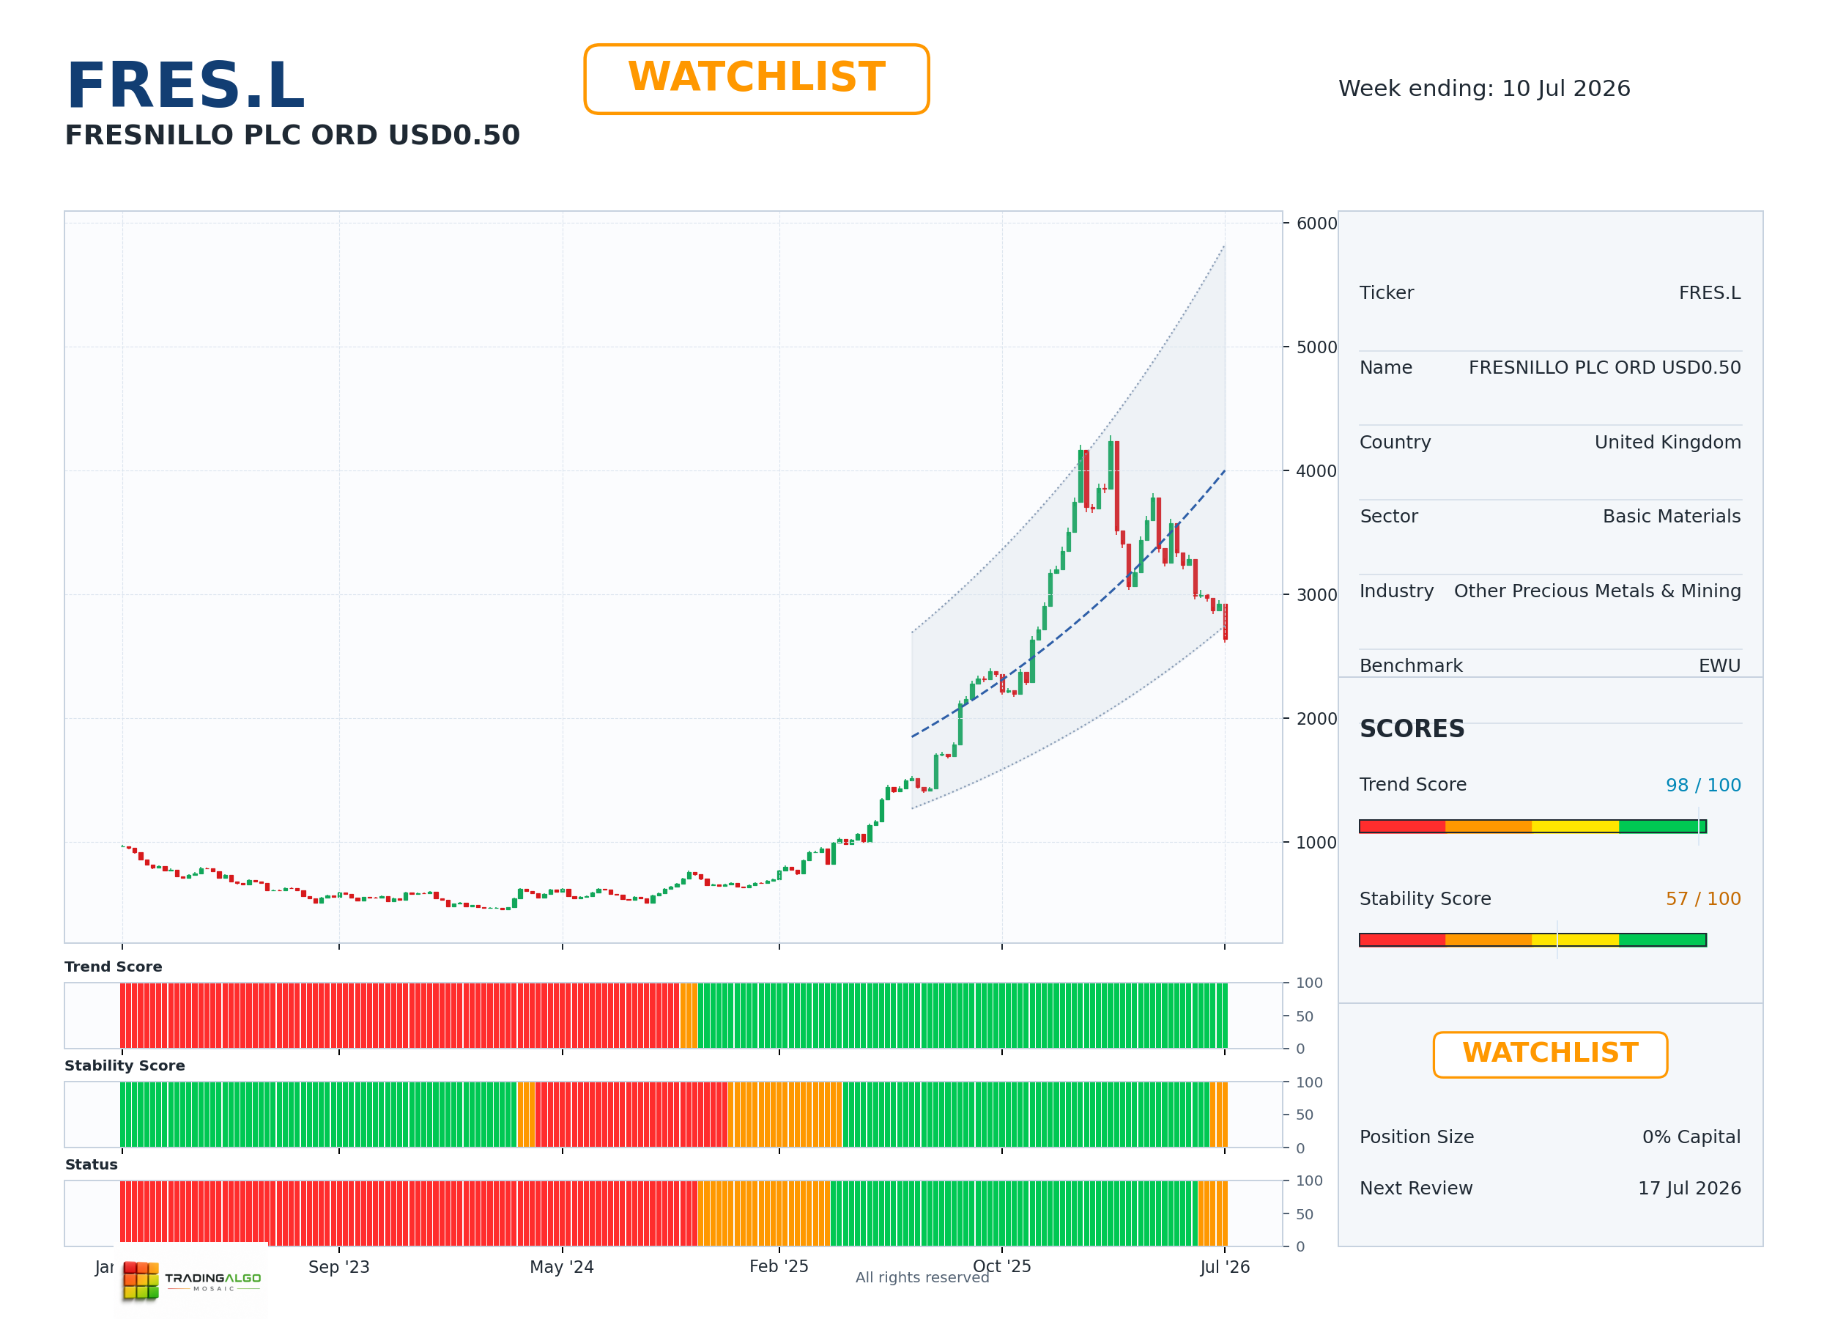The width and height of the screenshot is (1846, 1319).
Task: Click the FRES.L ticker heading
Action: point(185,86)
